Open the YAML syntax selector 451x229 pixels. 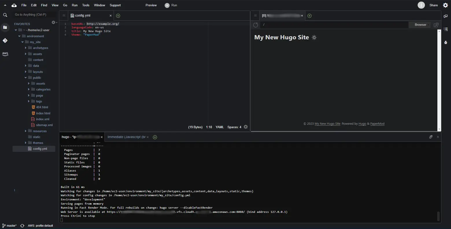pyautogui.click(x=220, y=127)
